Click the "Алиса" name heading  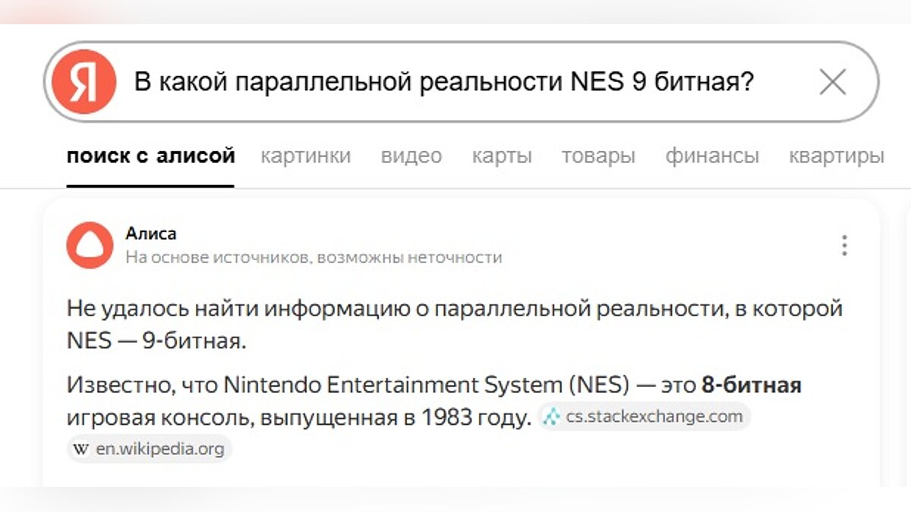(150, 234)
